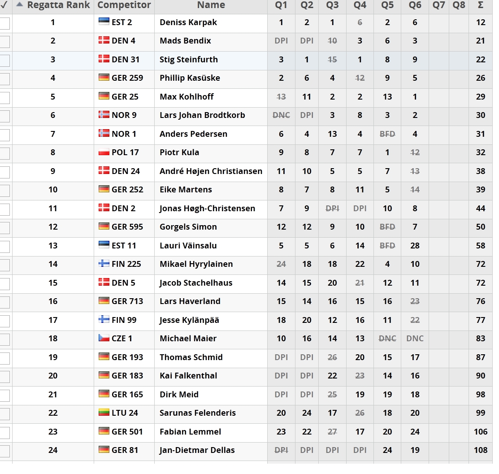Select the name Gorgels Simon
499x474 pixels.
point(188,227)
